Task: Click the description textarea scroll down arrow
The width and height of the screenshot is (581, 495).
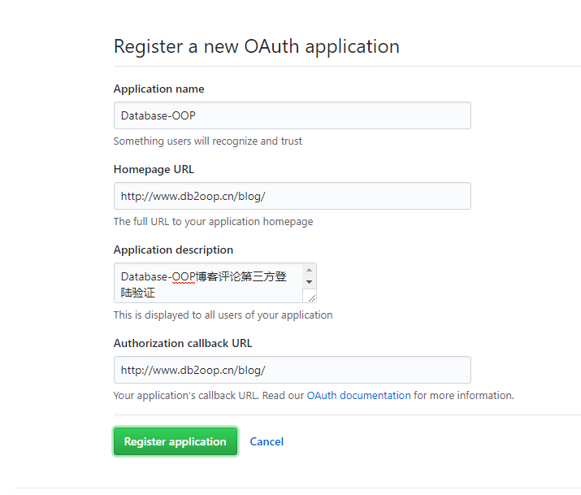Action: [x=309, y=282]
